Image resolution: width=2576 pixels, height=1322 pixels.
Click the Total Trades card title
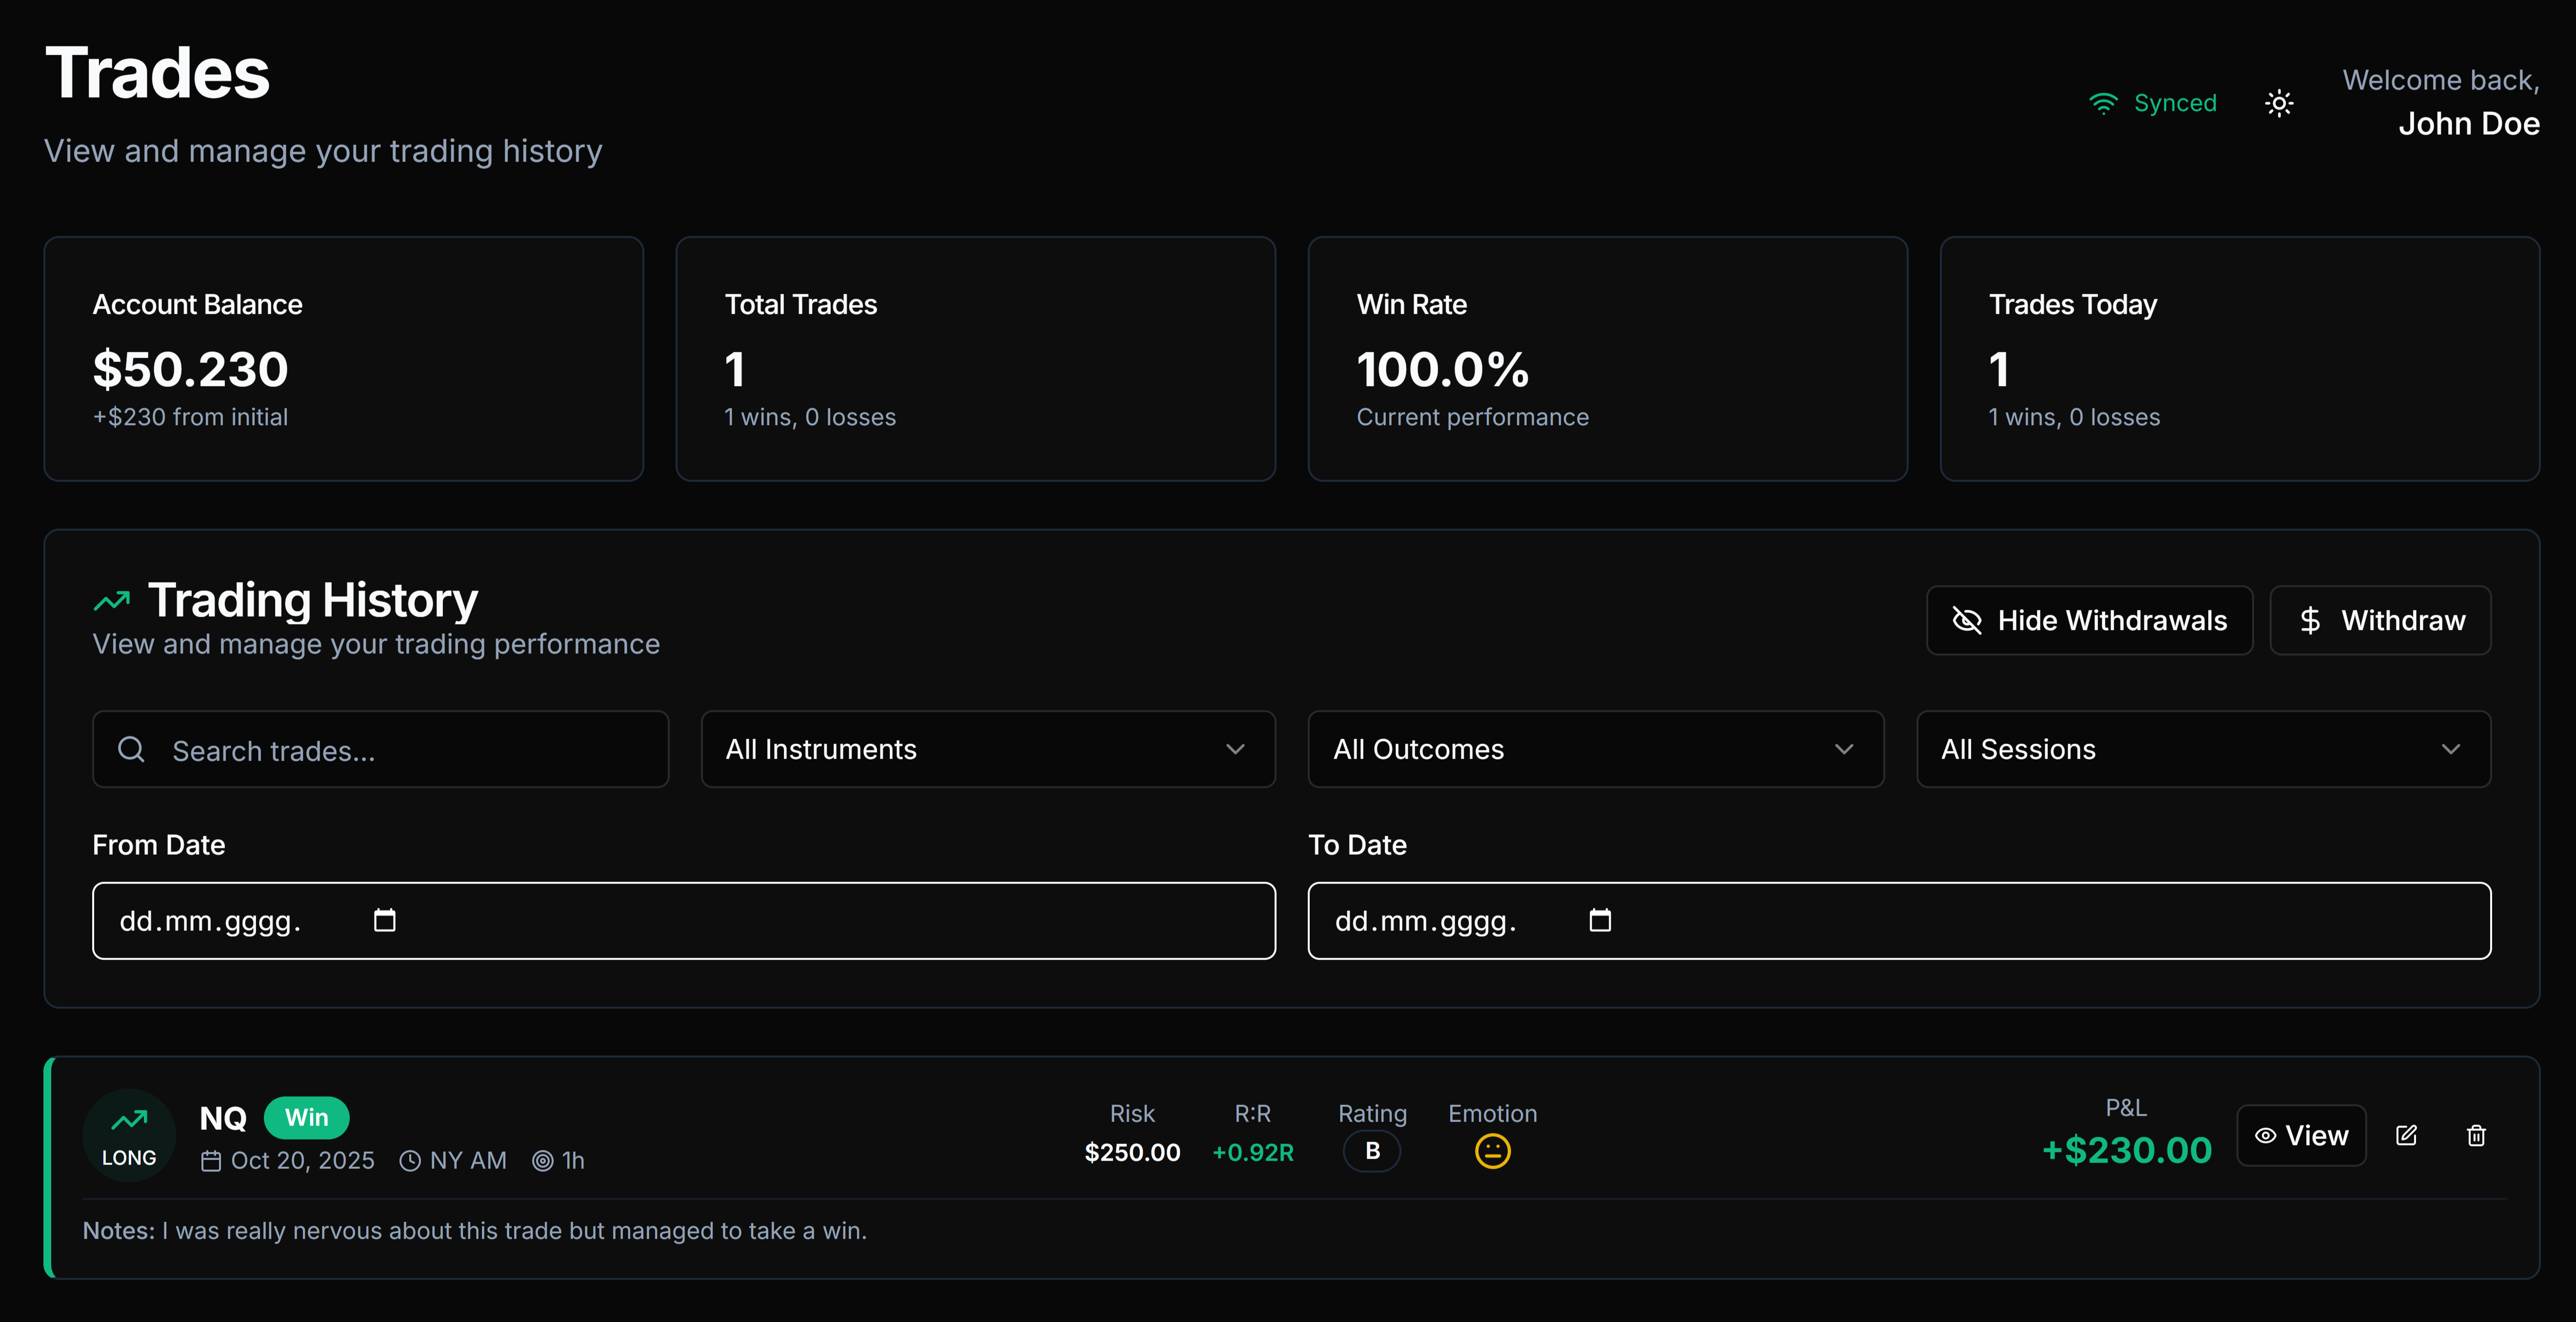point(800,304)
